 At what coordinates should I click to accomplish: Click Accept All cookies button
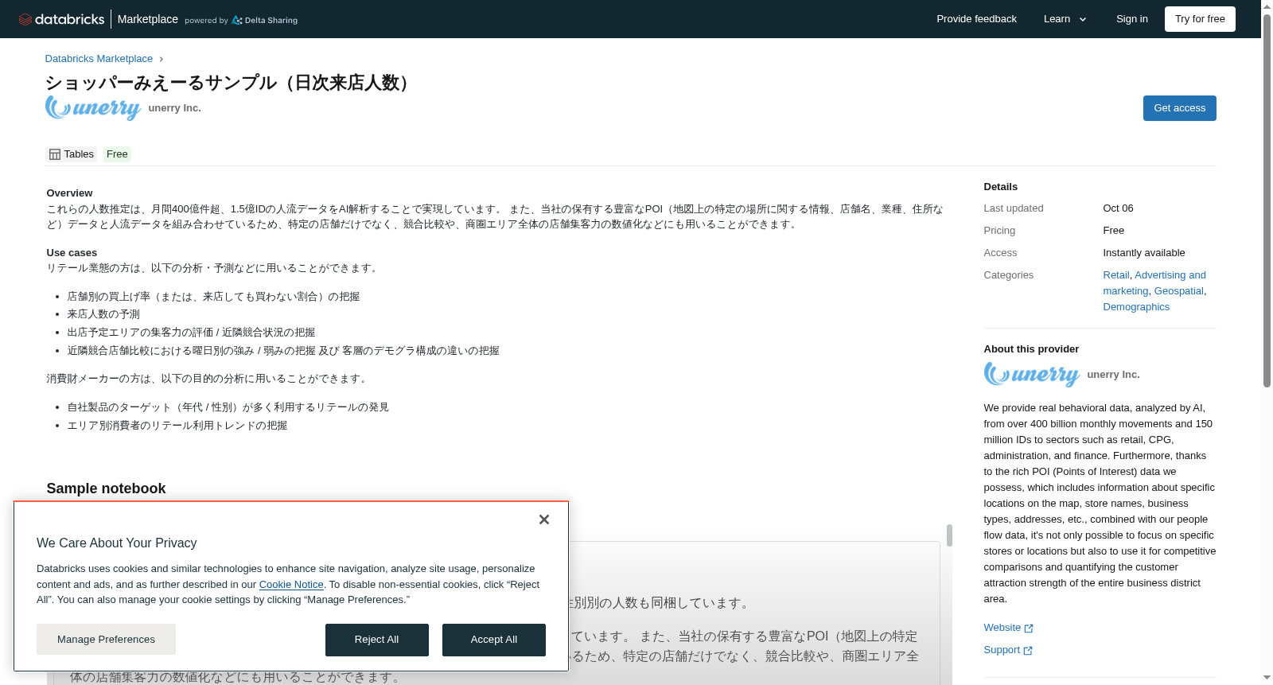click(494, 640)
